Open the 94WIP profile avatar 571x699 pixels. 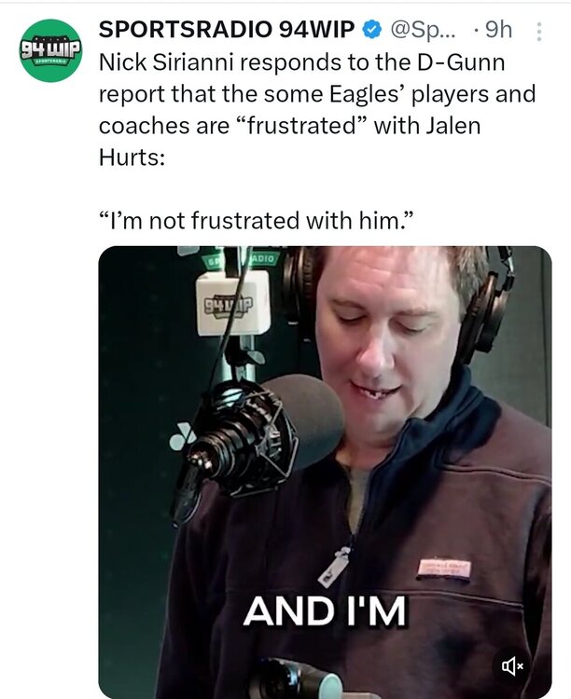click(x=51, y=50)
